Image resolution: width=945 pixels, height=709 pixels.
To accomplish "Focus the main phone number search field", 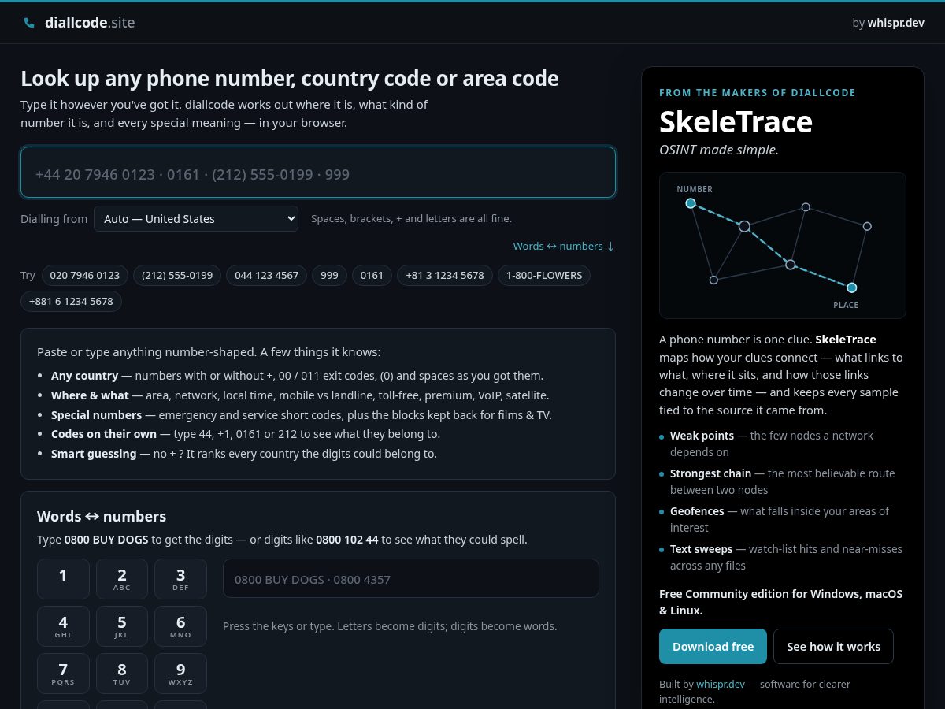I will [x=318, y=173].
